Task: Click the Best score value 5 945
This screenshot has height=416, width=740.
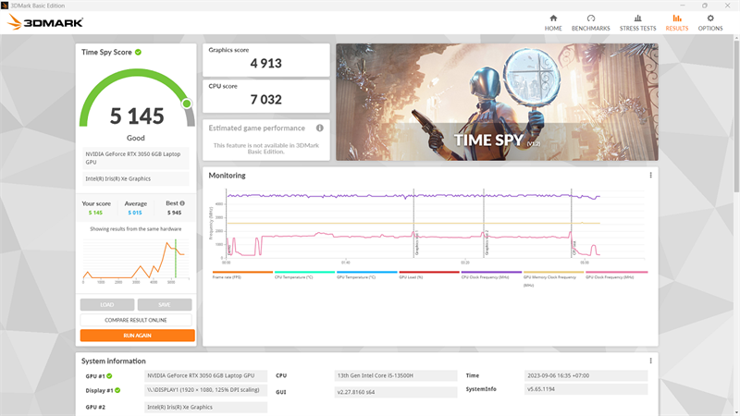Action: coord(174,213)
